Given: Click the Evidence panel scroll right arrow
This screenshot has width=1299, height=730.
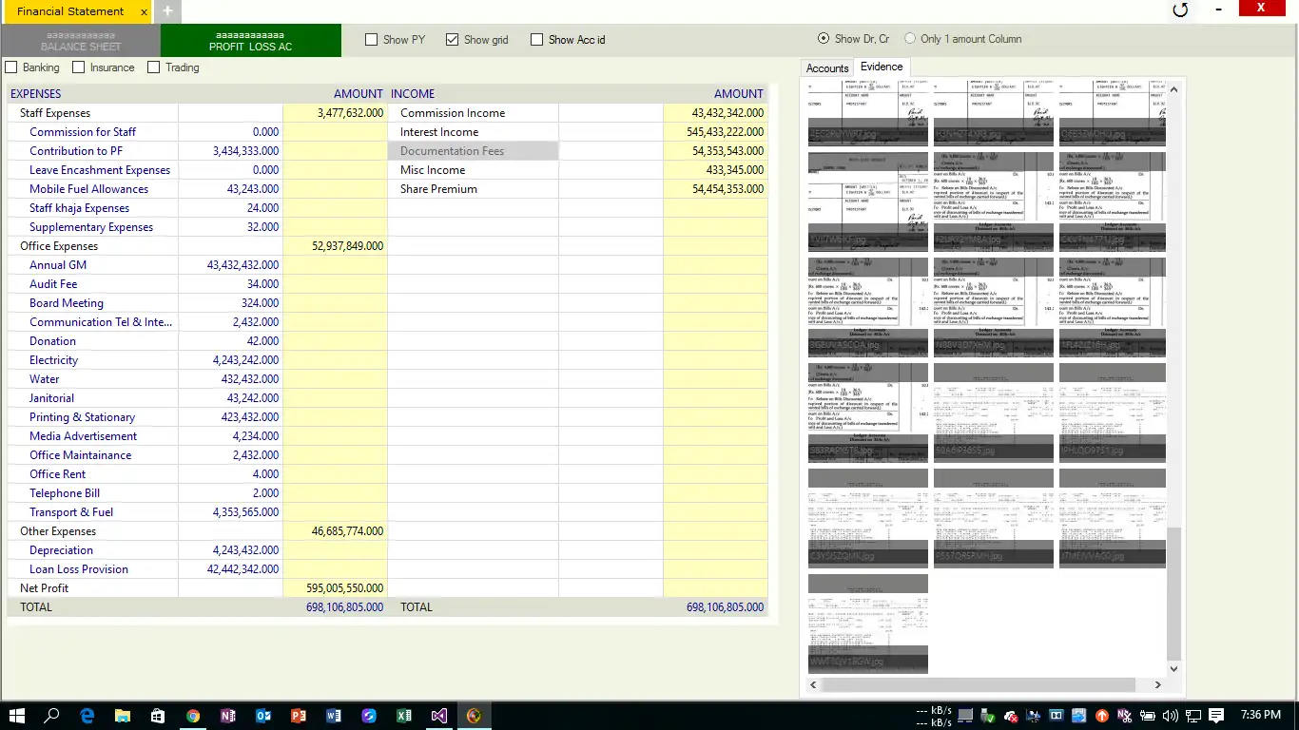Looking at the screenshot, I should click(1157, 684).
